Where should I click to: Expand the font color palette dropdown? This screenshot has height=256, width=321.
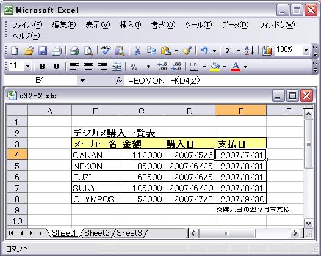coord(245,67)
